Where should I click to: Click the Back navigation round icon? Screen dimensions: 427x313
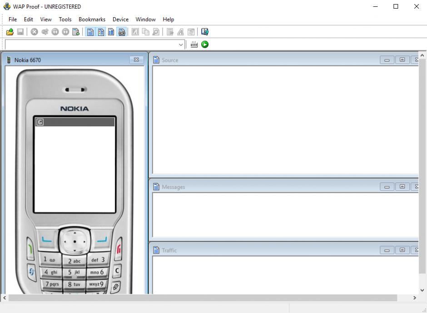[55, 32]
